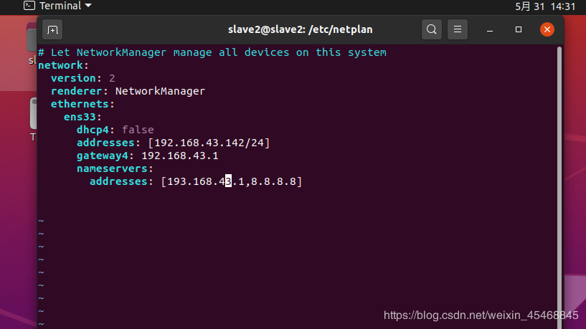This screenshot has width=586, height=329.
Task: Close the terminal with the red button
Action: click(x=547, y=29)
